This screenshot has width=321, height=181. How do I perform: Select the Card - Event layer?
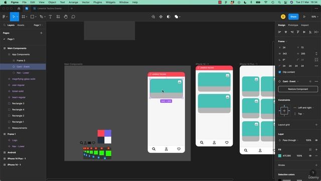tap(23, 67)
